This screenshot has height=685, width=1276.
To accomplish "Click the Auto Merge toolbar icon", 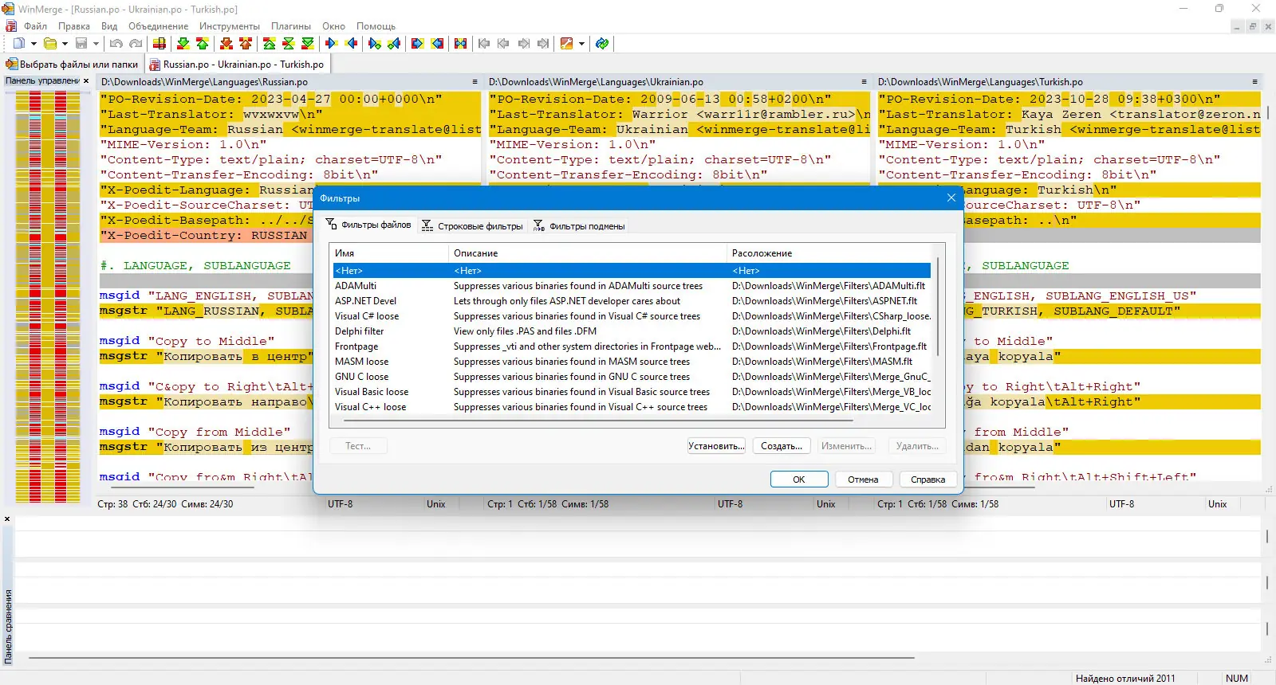I will click(x=461, y=44).
